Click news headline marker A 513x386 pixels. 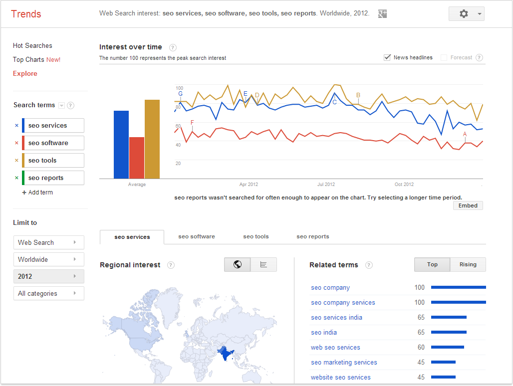point(465,134)
